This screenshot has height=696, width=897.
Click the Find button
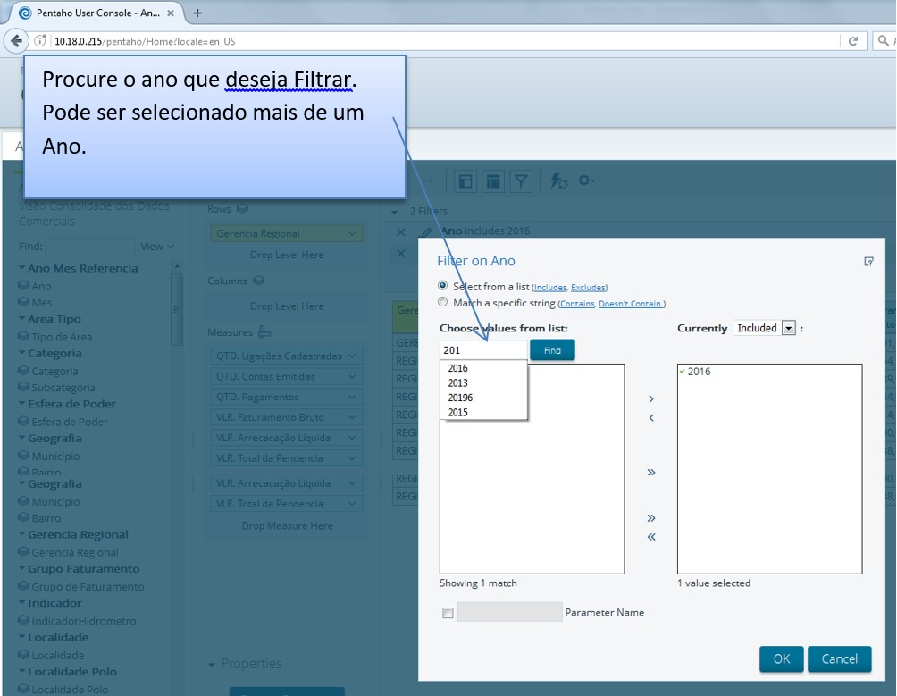point(552,350)
